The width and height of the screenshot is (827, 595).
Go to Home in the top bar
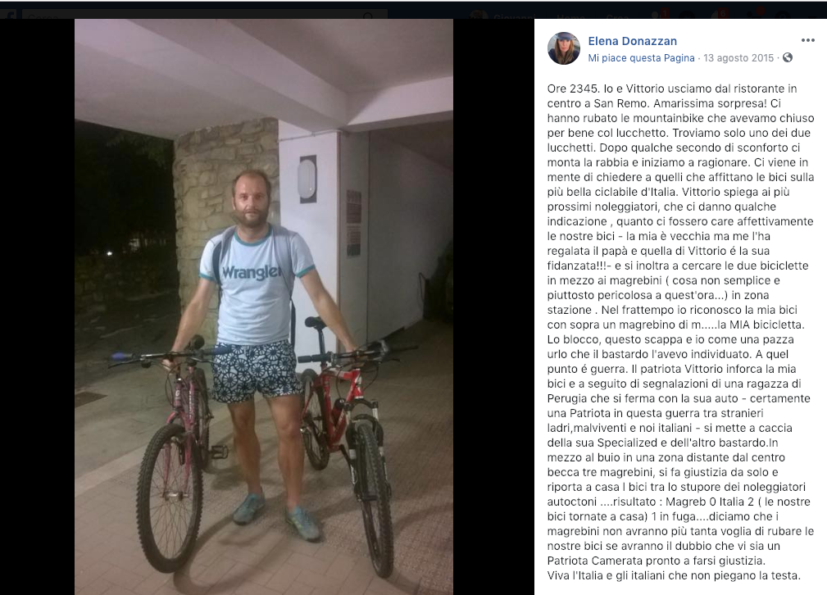[570, 16]
